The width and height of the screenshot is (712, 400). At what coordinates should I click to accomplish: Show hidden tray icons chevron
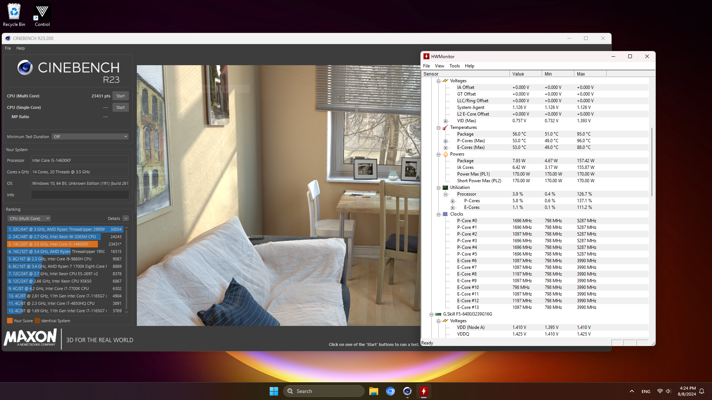632,391
